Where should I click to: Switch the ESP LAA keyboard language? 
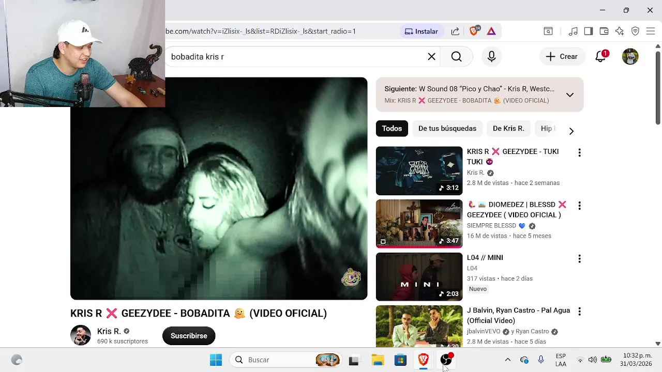pos(561,360)
